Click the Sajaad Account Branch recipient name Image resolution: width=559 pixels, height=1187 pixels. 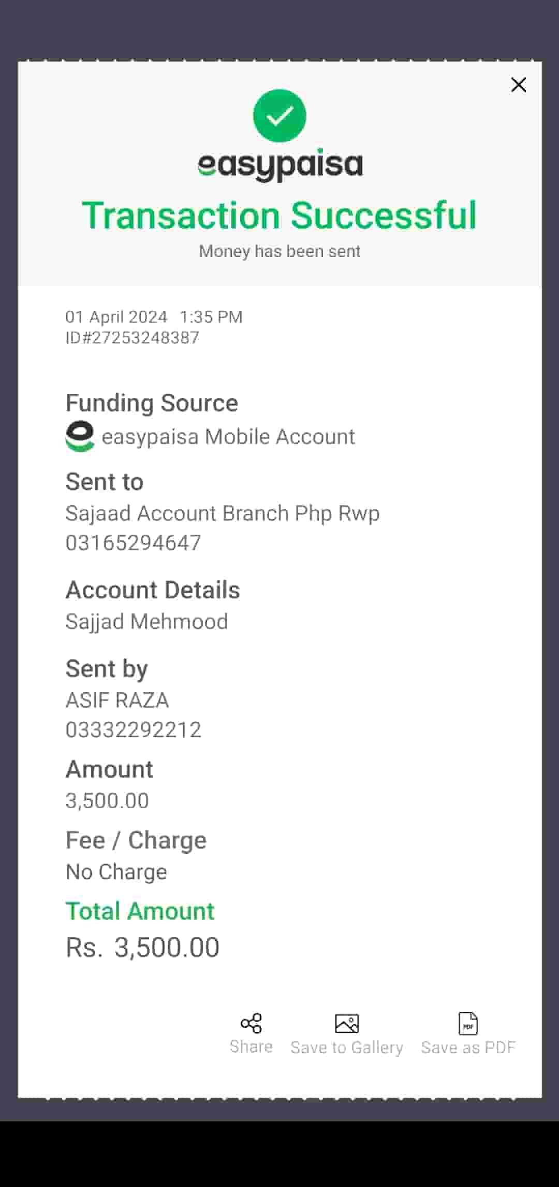coord(223,513)
